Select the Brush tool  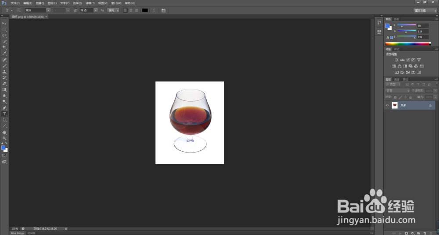coord(4,66)
